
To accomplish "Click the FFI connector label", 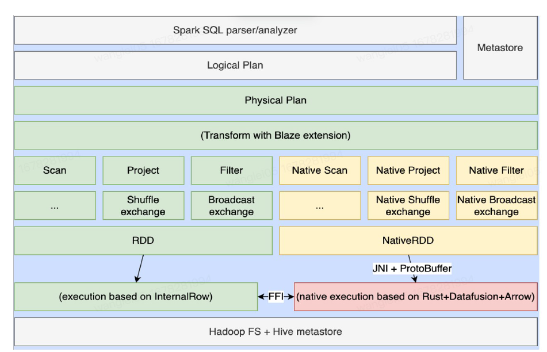I will pos(276,297).
